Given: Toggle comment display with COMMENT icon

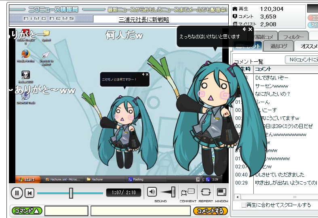Looking at the screenshot, I should click(187, 192).
